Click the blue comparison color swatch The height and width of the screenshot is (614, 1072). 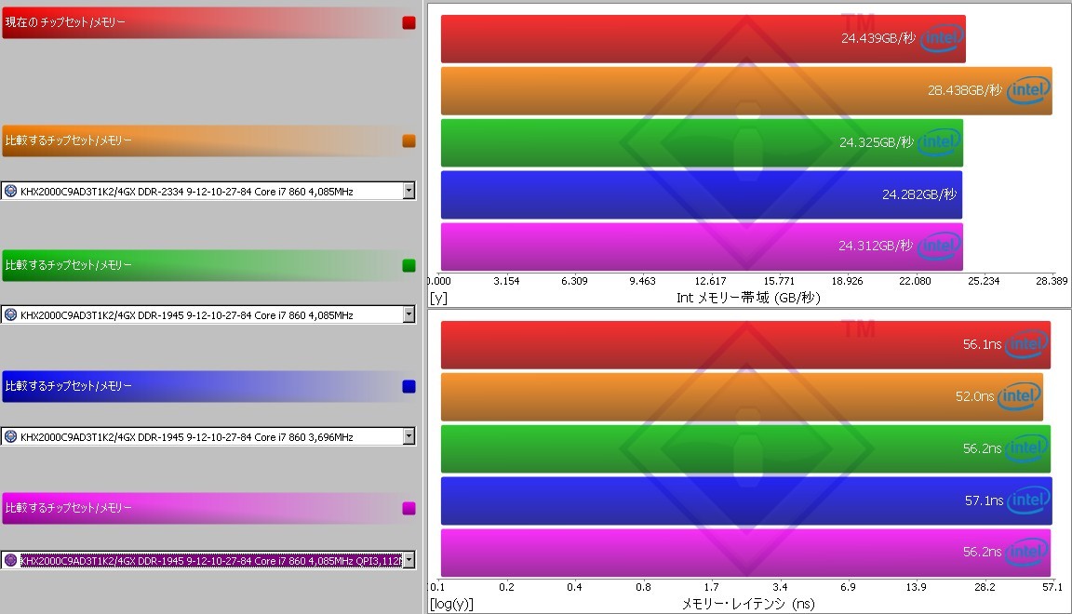click(409, 386)
